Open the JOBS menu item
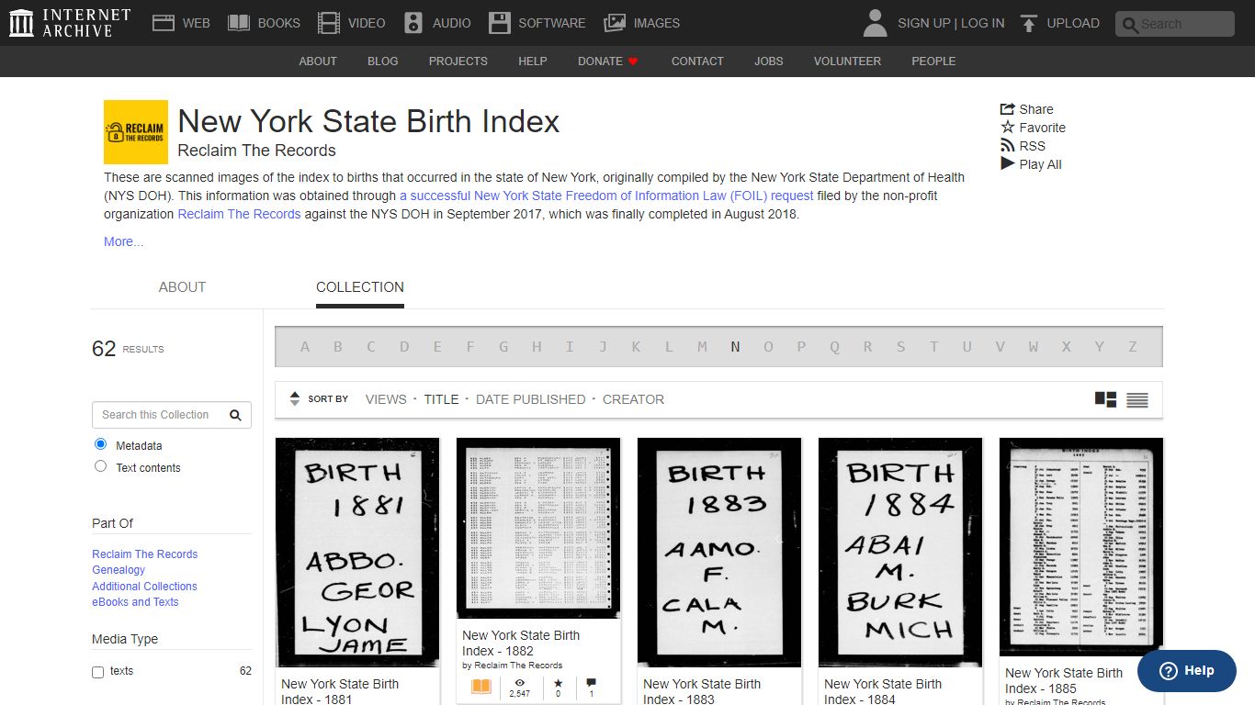Screen dimensions: 1255x705 (x=769, y=62)
